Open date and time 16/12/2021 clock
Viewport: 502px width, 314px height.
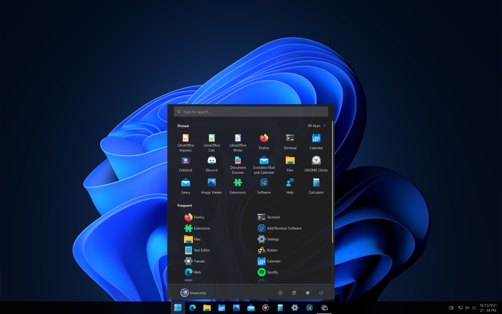(488, 308)
